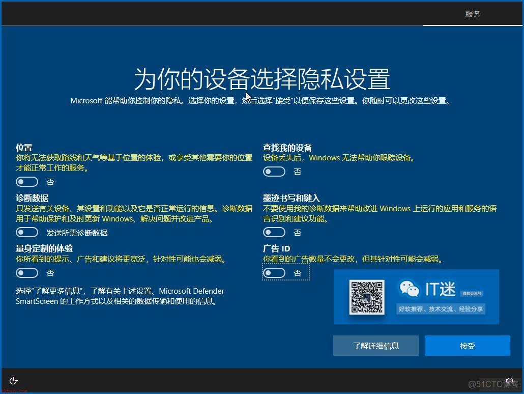Click the Windows 无法帮助你跟踪设备 description
The image size is (524, 394).
[339, 157]
